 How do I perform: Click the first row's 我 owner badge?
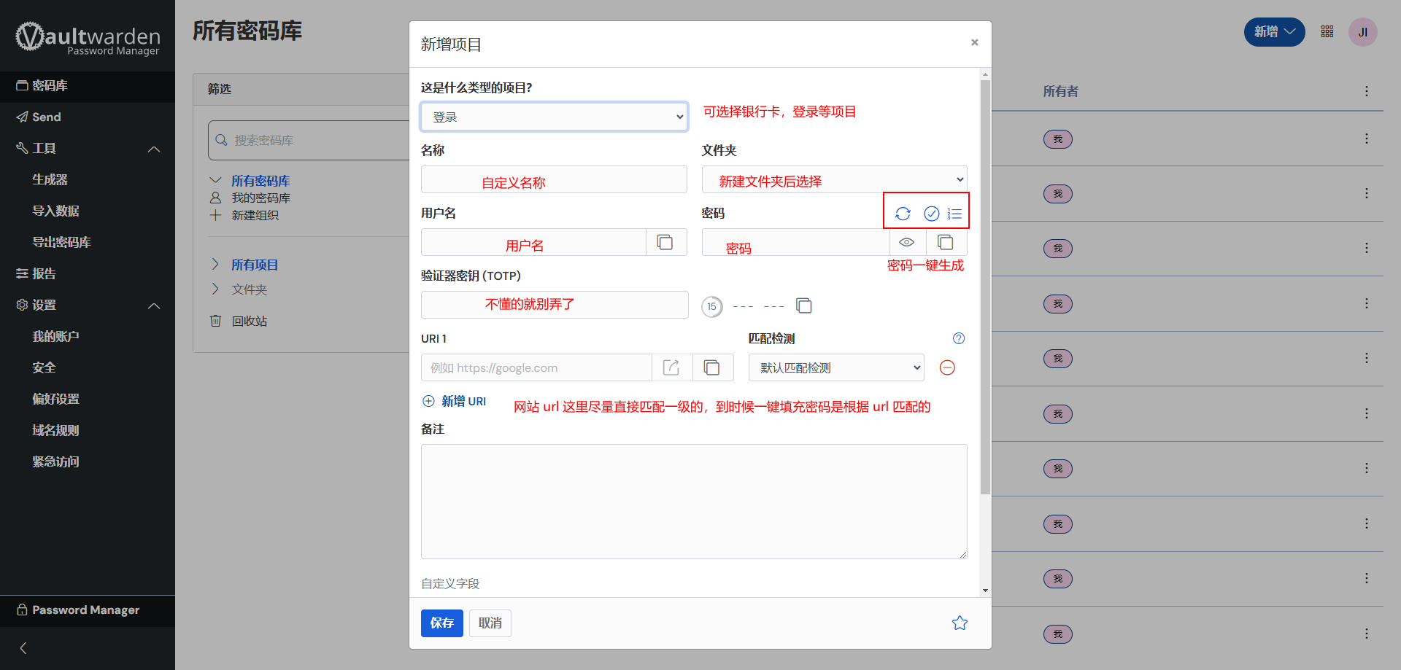(1057, 139)
